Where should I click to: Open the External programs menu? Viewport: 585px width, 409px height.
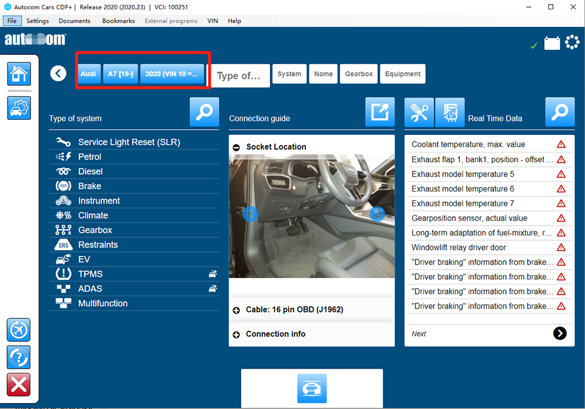pos(171,21)
